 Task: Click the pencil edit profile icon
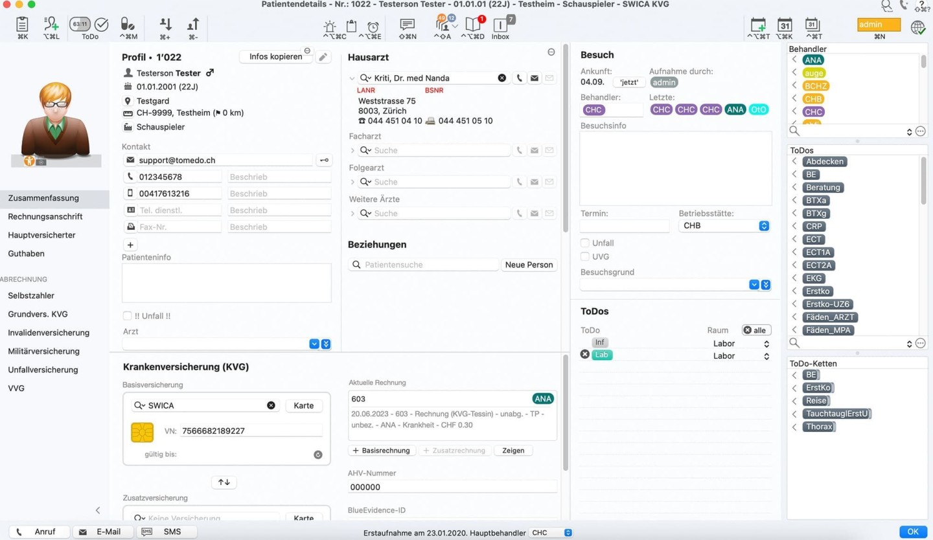tap(323, 57)
